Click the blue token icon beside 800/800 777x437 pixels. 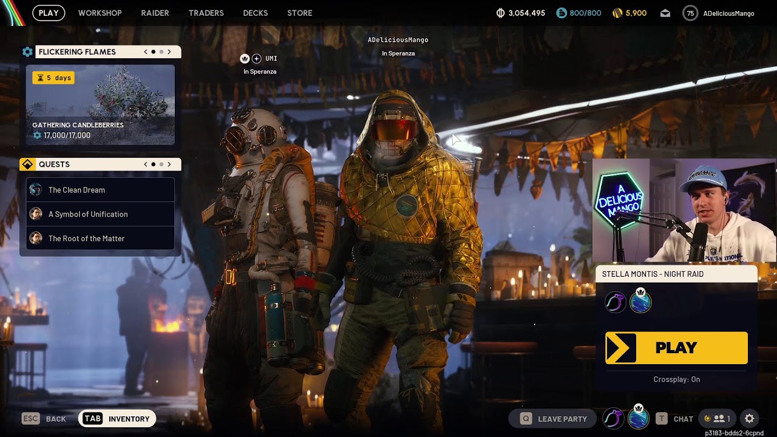point(562,13)
